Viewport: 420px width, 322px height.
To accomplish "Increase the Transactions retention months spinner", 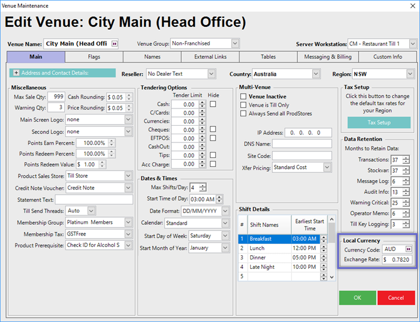I will pos(406,157).
